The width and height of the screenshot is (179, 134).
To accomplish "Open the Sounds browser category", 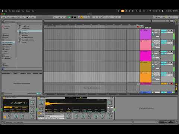I will 6,35.
